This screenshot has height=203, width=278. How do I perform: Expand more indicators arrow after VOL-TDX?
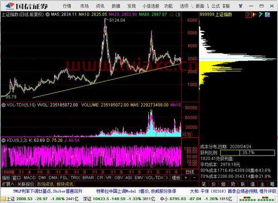click(x=167, y=178)
